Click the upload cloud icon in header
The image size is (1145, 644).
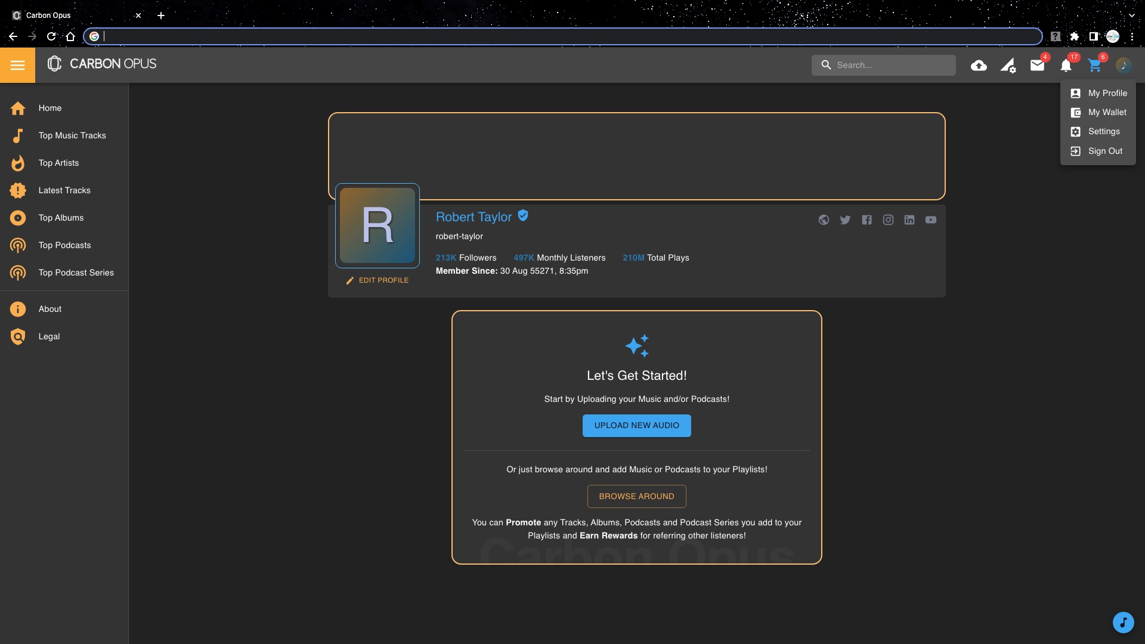click(979, 66)
